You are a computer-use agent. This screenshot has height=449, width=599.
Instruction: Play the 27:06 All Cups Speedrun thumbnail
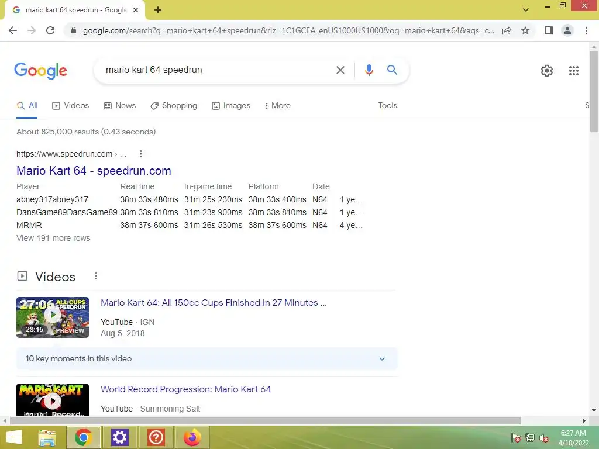(x=53, y=317)
